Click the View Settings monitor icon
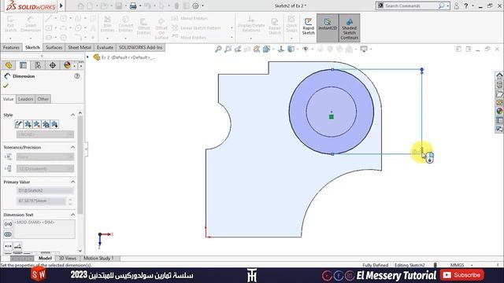 [364, 49]
